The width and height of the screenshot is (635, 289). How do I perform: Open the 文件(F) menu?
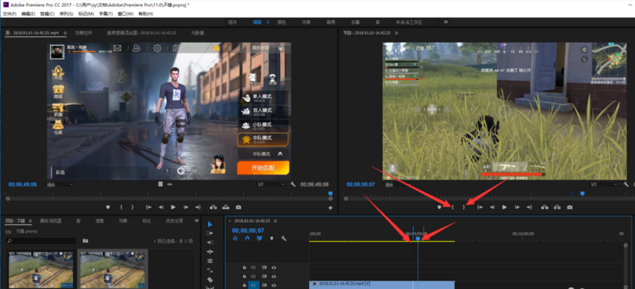[9, 13]
